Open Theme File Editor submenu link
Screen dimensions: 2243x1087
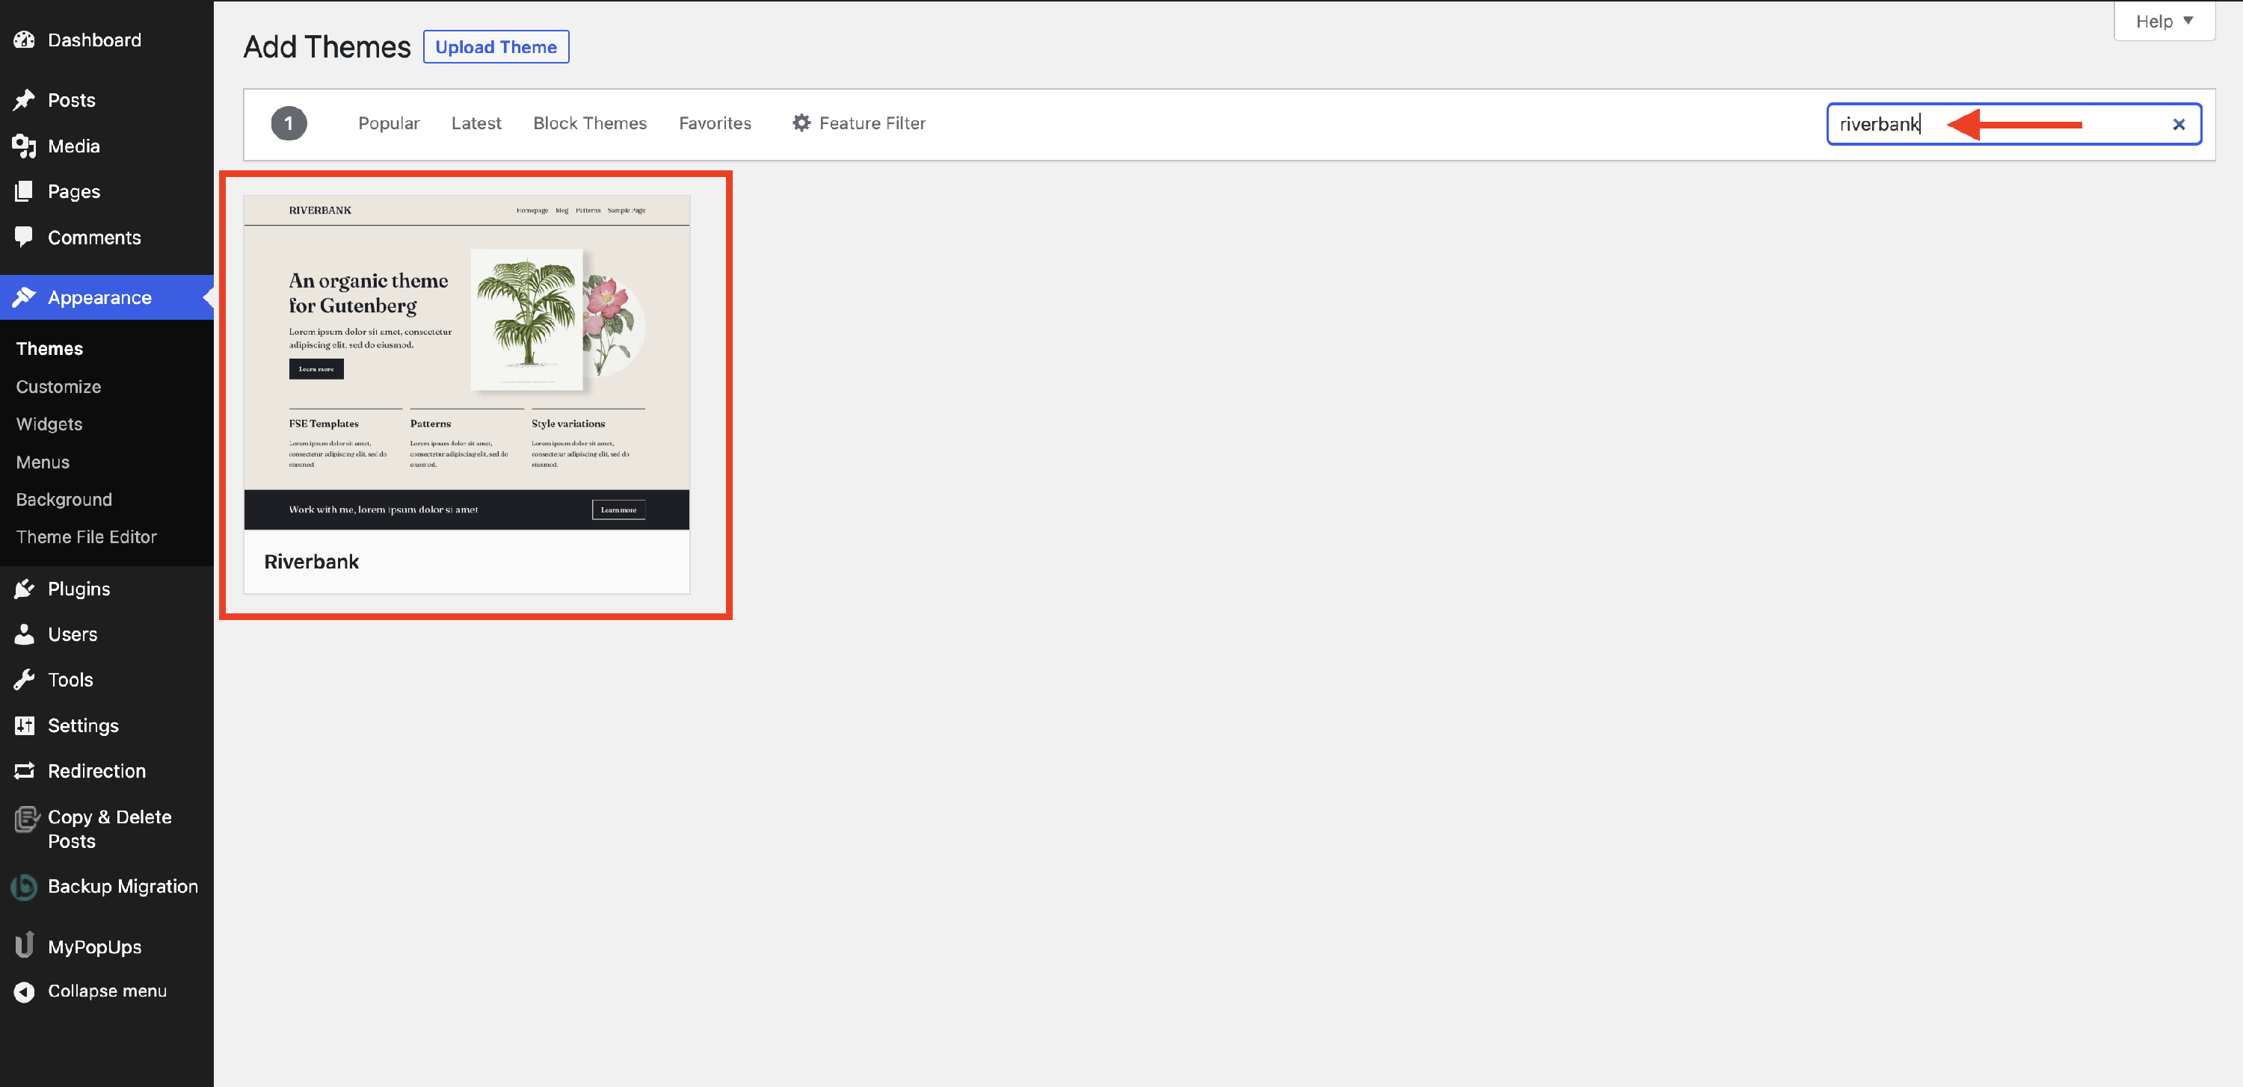tap(86, 537)
